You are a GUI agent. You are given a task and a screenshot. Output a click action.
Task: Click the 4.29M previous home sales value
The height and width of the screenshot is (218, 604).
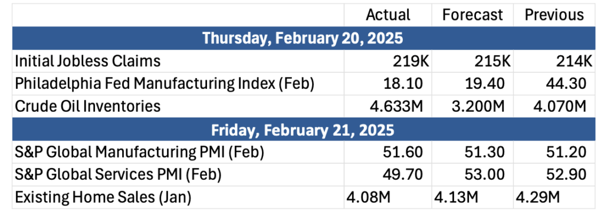click(x=538, y=197)
